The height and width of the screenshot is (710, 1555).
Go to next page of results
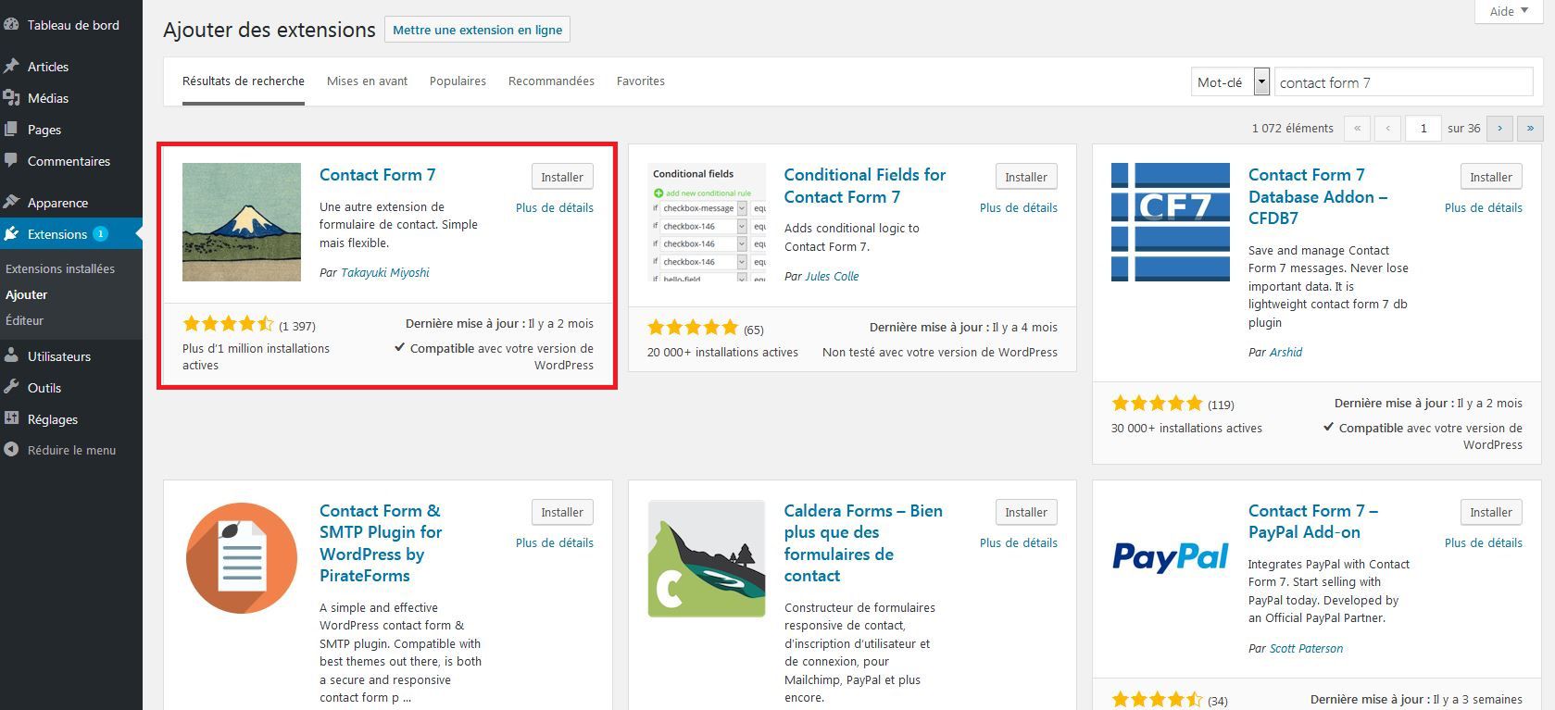pyautogui.click(x=1500, y=128)
